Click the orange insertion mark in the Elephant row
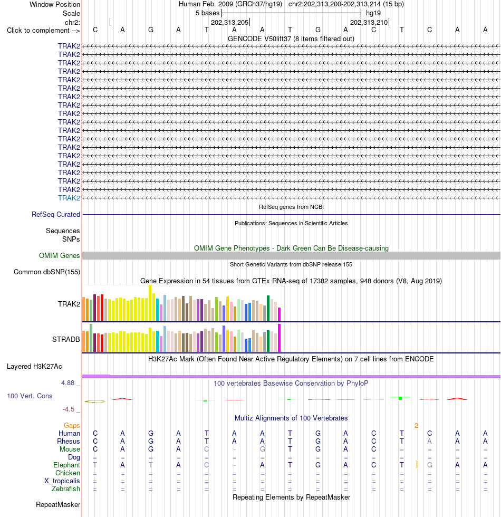The height and width of the screenshot is (517, 501). [x=417, y=465]
